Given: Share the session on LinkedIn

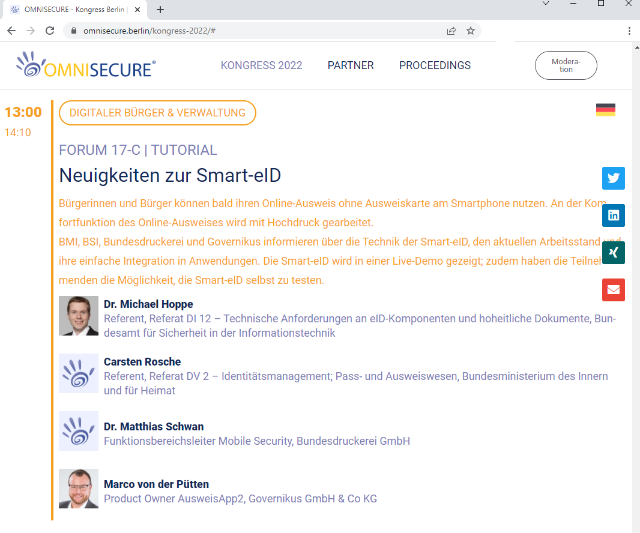Looking at the screenshot, I should pyautogui.click(x=613, y=215).
